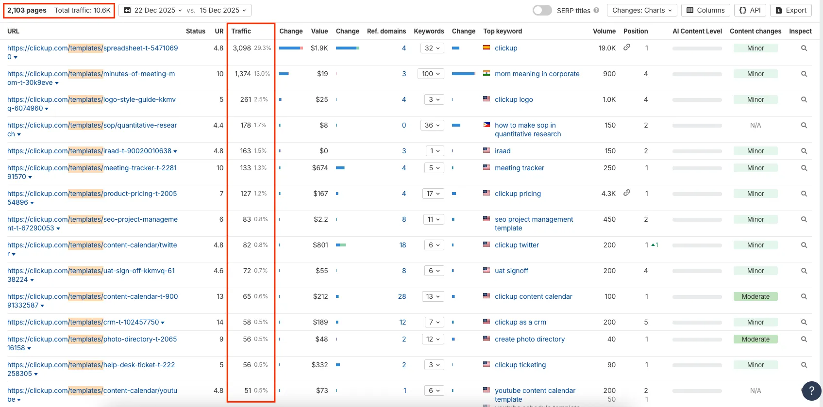Click the link icon beside clickup keyword volume
Viewport: 823px width, 407px height.
[x=627, y=48]
